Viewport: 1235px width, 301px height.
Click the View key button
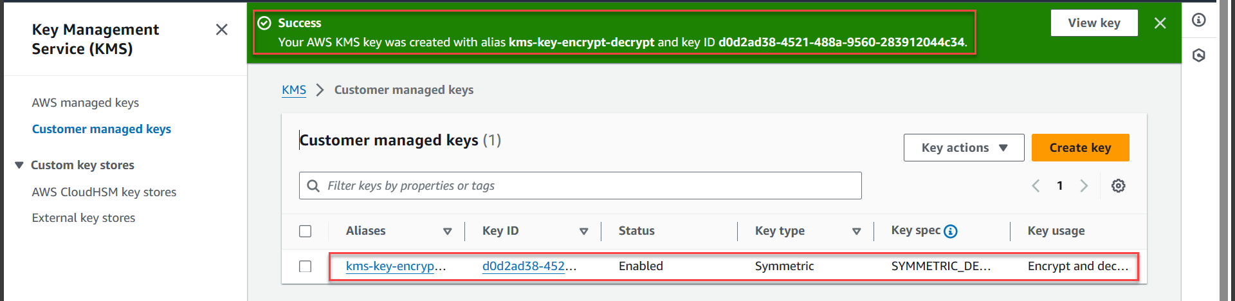[1094, 23]
